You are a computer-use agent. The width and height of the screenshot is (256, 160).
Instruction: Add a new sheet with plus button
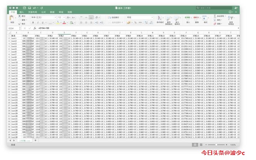[35, 140]
